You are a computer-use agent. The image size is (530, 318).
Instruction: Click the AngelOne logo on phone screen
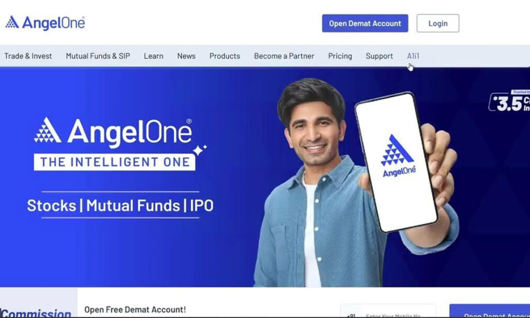click(398, 156)
